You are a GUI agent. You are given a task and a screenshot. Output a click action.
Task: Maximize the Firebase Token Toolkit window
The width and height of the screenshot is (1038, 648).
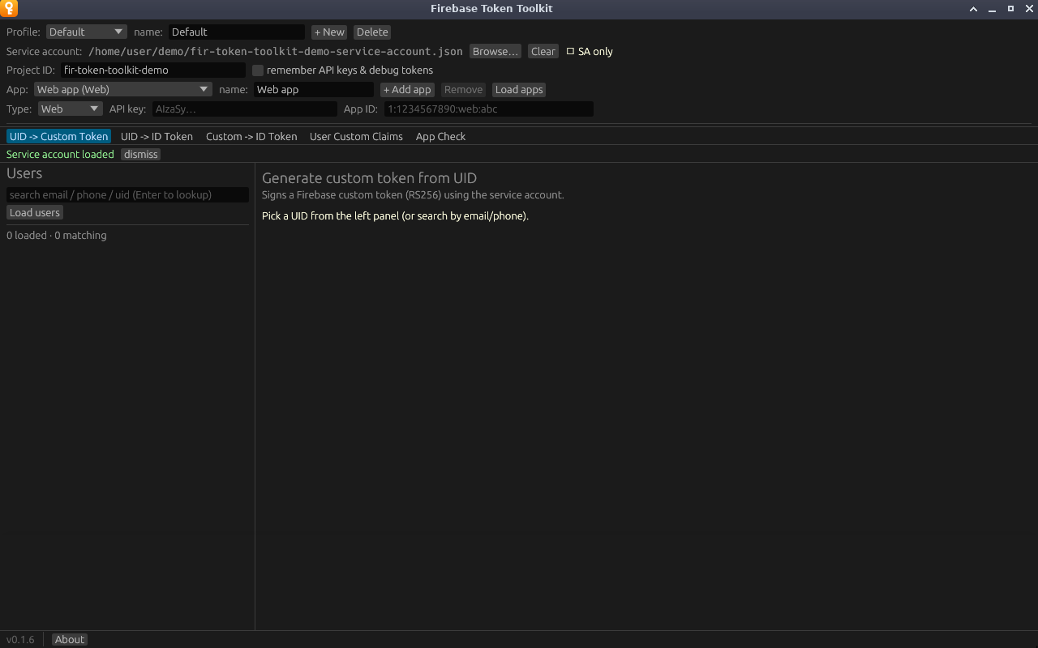(1010, 9)
